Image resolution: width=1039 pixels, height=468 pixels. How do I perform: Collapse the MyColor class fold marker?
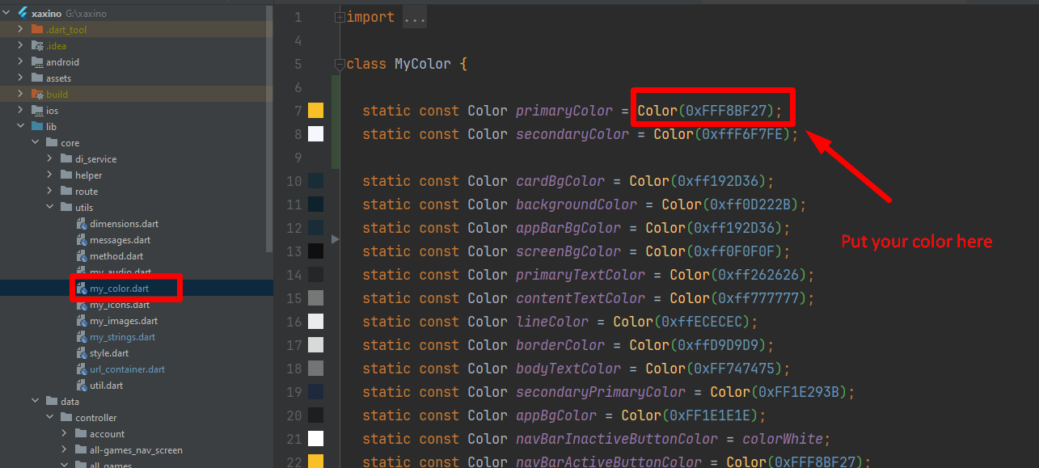click(340, 64)
